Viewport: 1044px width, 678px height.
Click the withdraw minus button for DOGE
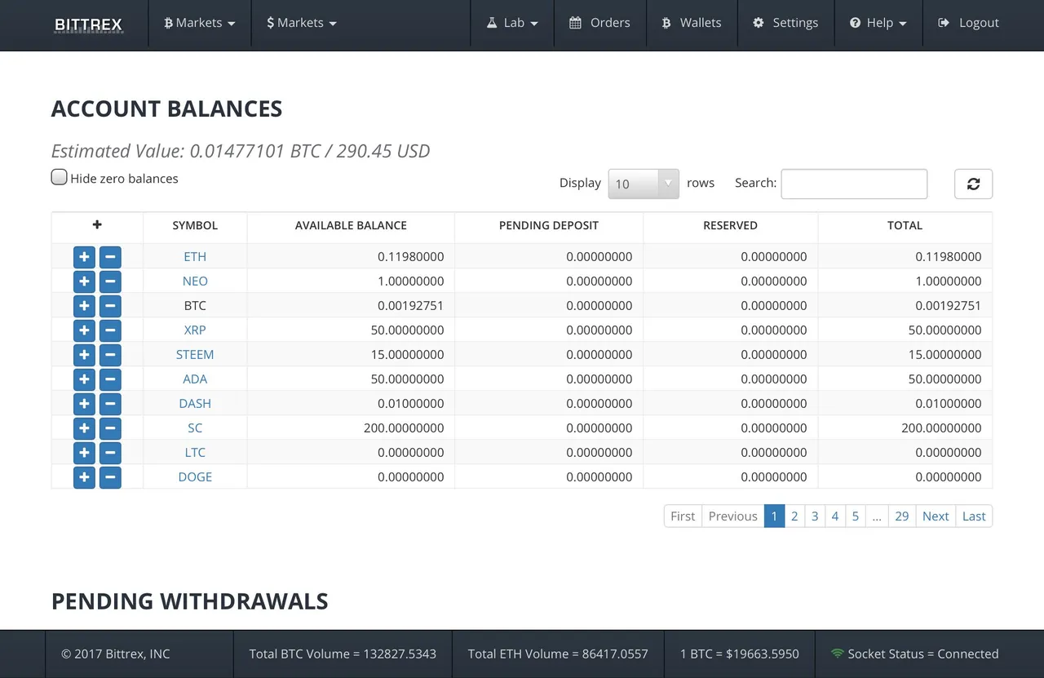[x=110, y=477]
